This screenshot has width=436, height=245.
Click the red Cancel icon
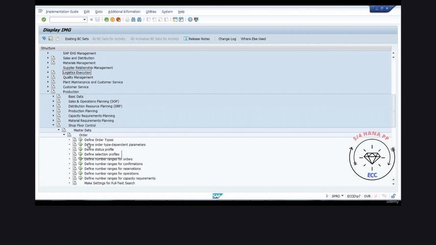(x=119, y=20)
